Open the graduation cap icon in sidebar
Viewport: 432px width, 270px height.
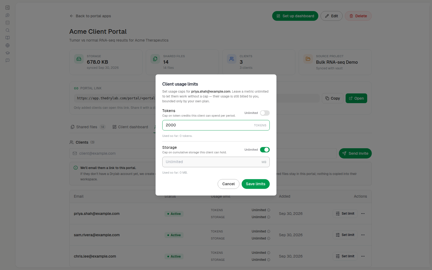8,53
